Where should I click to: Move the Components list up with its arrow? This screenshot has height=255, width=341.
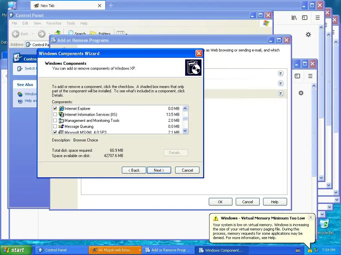(185, 108)
